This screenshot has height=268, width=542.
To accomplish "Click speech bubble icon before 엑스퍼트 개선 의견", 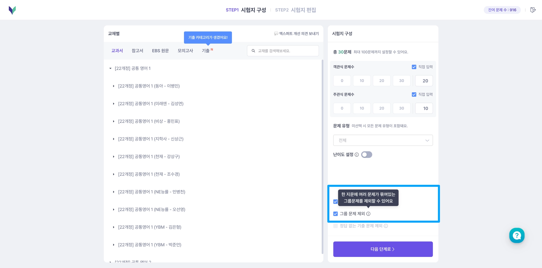I will tap(276, 33).
